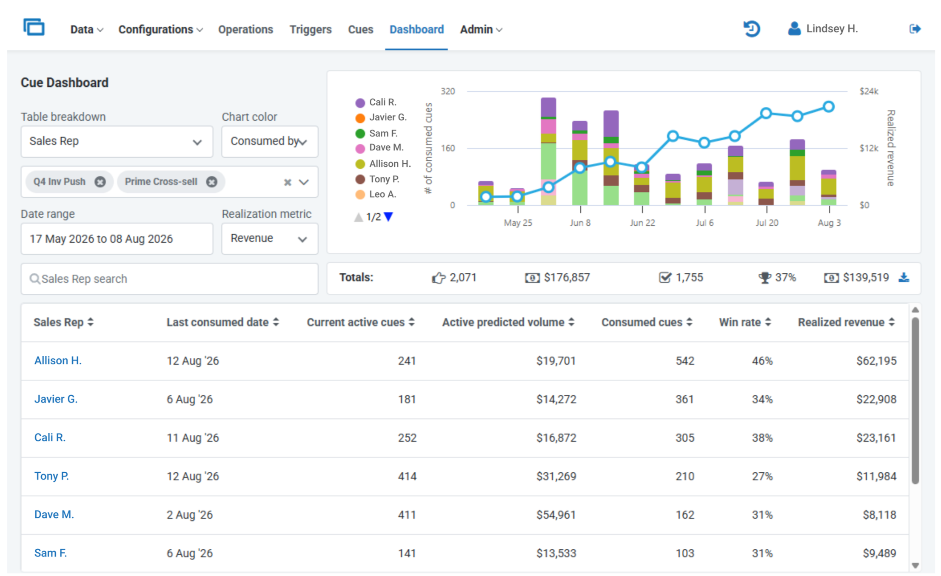Clear all selected cue filters
The width and height of the screenshot is (941, 576).
[288, 182]
